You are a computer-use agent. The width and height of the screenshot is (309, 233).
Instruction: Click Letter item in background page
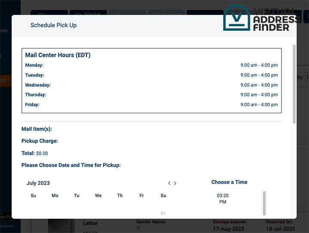[x=90, y=223]
